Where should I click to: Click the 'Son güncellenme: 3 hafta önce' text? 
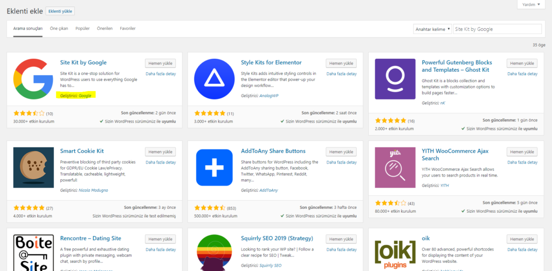pyautogui.click(x=328, y=207)
